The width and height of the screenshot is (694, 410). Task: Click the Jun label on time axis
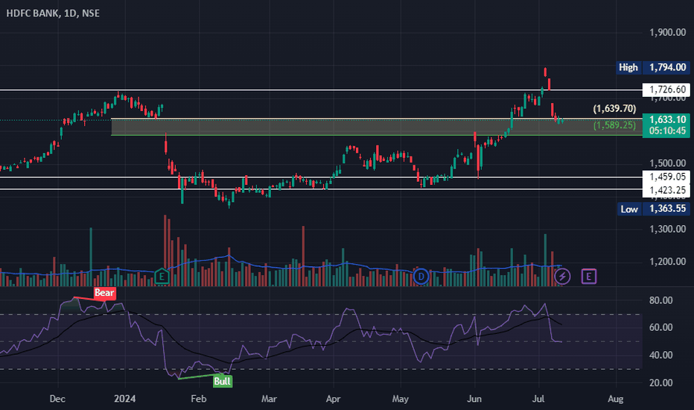pyautogui.click(x=474, y=399)
